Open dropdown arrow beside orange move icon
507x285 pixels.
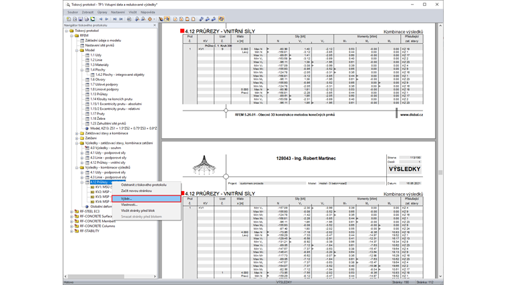pos(154,19)
